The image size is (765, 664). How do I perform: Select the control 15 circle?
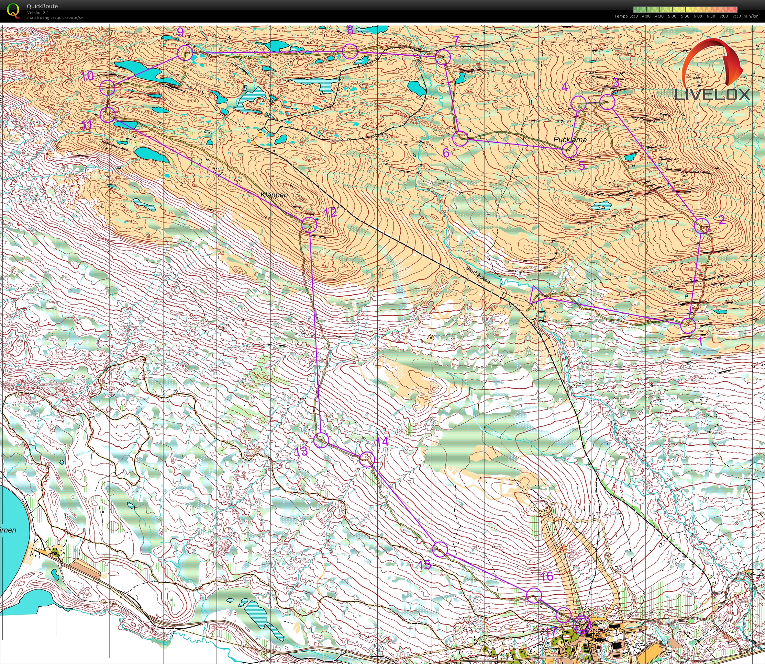click(440, 549)
